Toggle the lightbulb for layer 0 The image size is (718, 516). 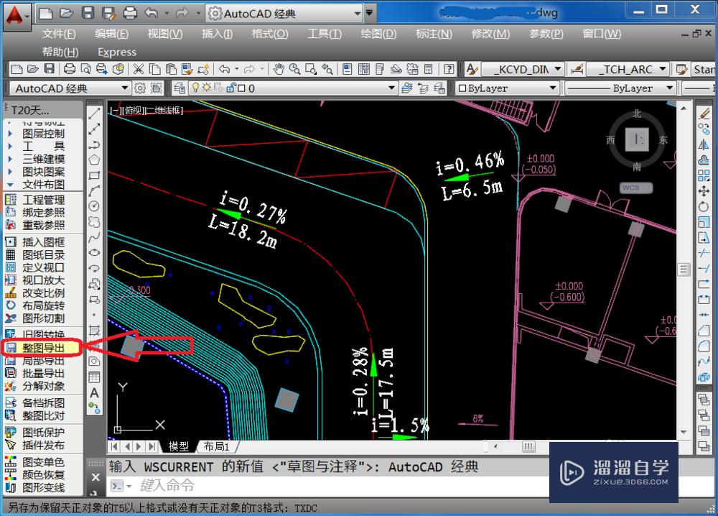coord(196,88)
